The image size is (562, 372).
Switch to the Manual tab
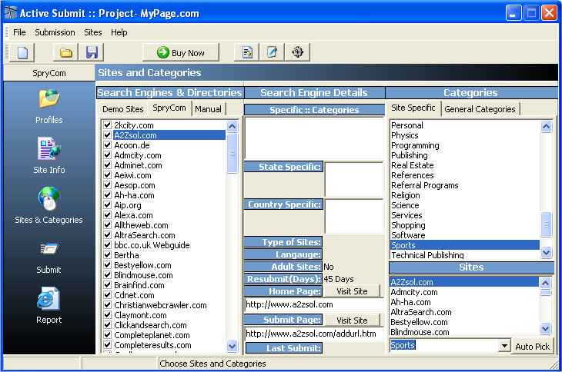(x=208, y=109)
